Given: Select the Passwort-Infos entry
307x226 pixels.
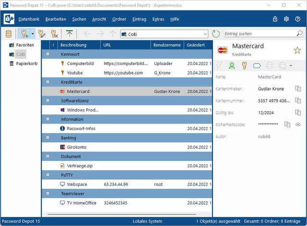Looking at the screenshot, I should coord(127,128).
